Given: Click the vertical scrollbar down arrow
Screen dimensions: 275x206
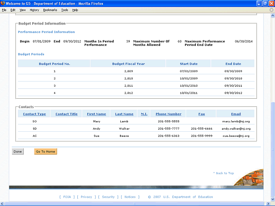Looking at the screenshot, I should (272, 199).
